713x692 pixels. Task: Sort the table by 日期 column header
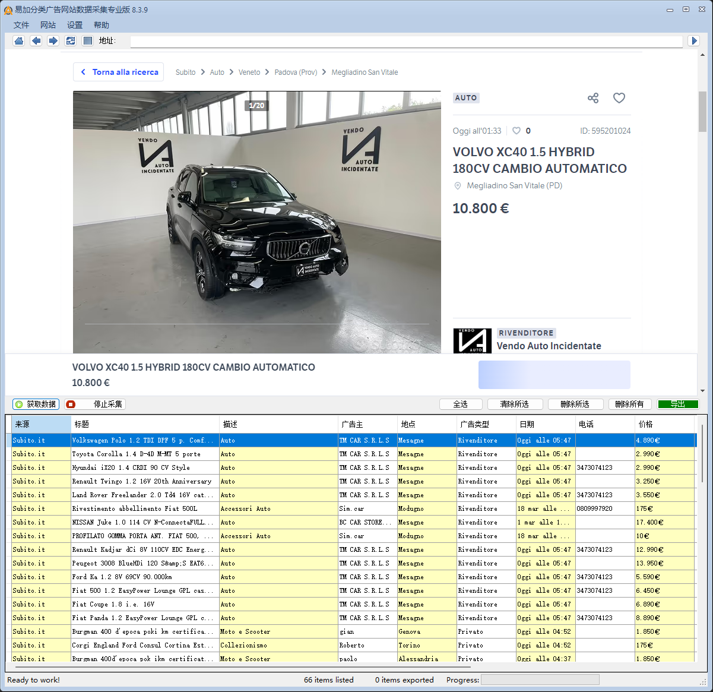click(x=546, y=424)
